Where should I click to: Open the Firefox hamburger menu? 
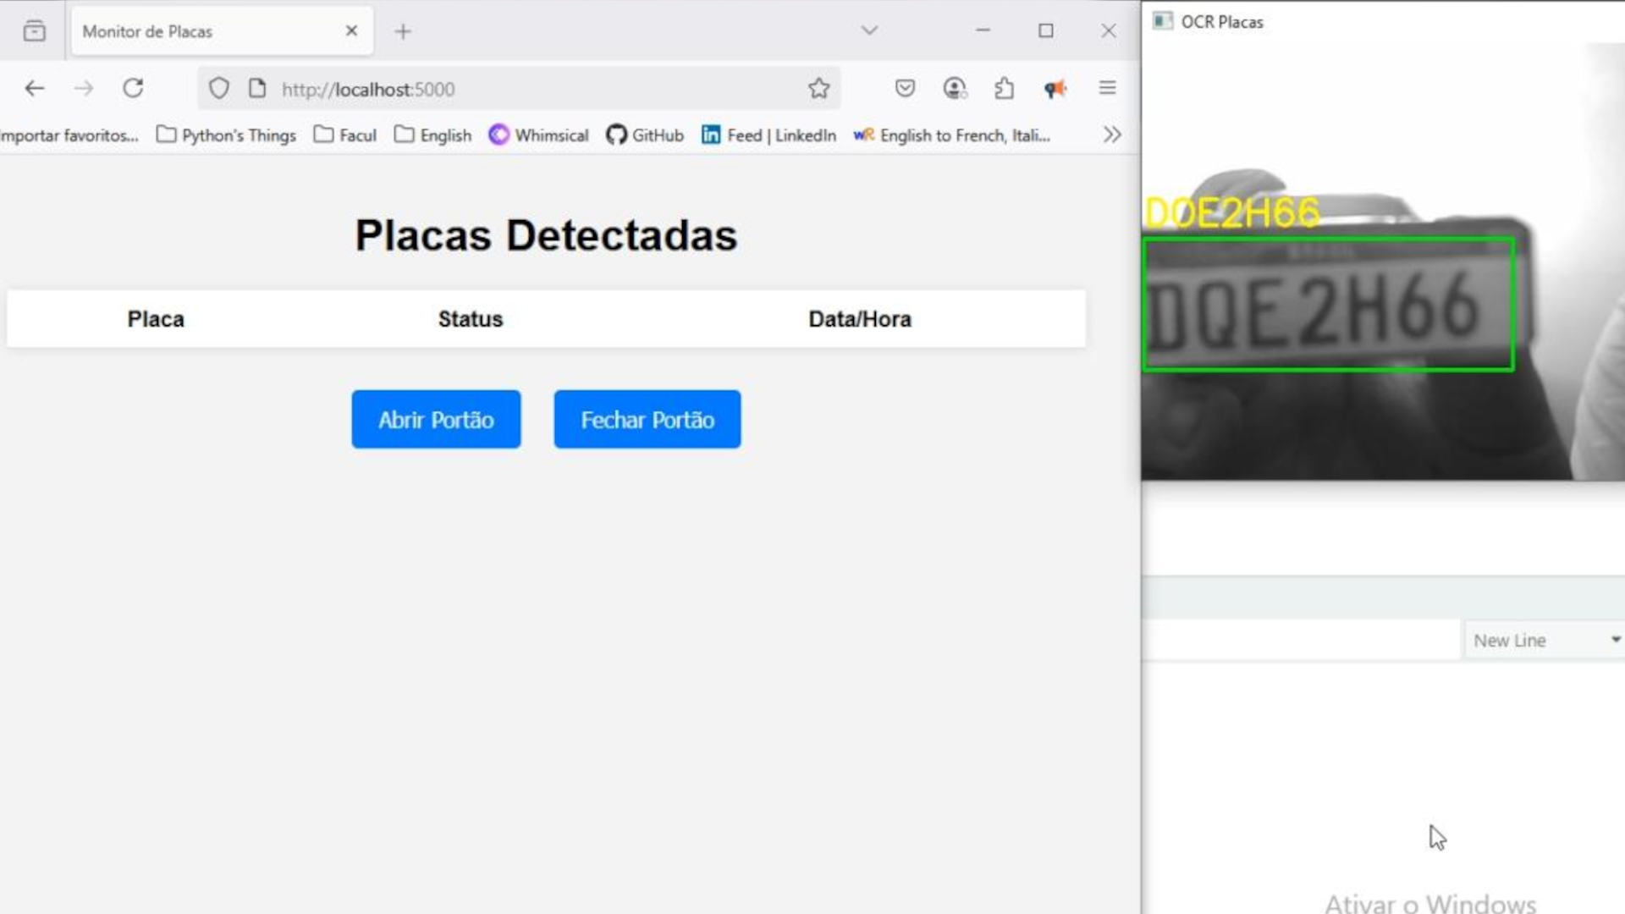tap(1107, 88)
